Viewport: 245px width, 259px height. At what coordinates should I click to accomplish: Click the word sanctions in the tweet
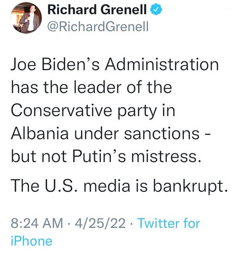[162, 133]
